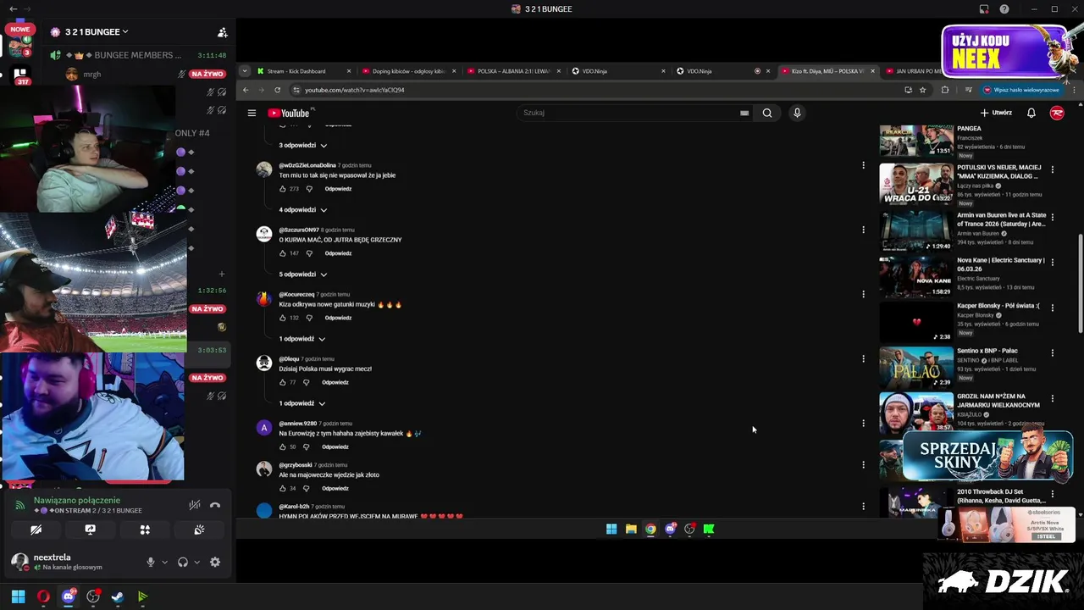The width and height of the screenshot is (1084, 610).
Task: Open Steam from Windows taskbar
Action: (118, 596)
